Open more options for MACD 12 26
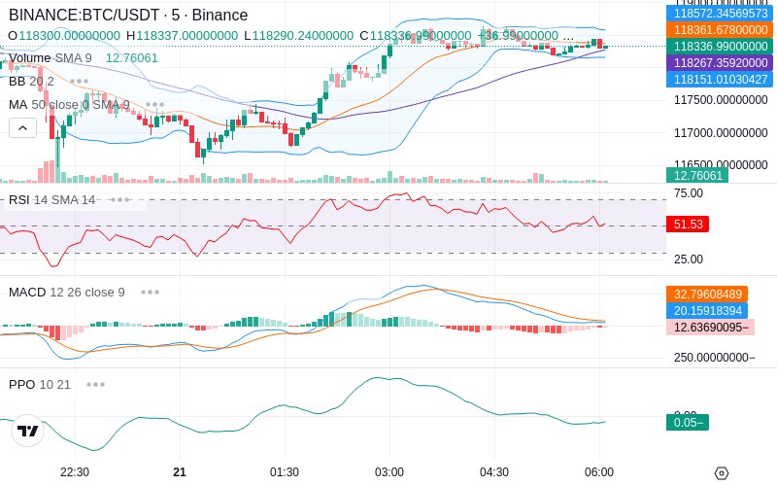 (x=150, y=293)
